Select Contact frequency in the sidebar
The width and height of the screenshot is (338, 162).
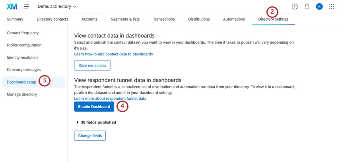click(x=23, y=33)
